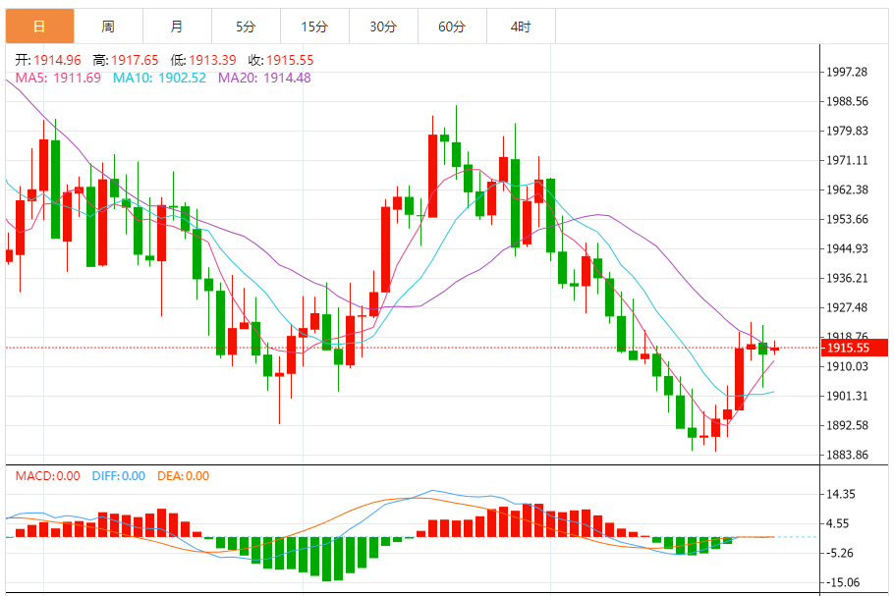Open the 5分 timeframe tab
894x596 pixels.
[x=246, y=27]
